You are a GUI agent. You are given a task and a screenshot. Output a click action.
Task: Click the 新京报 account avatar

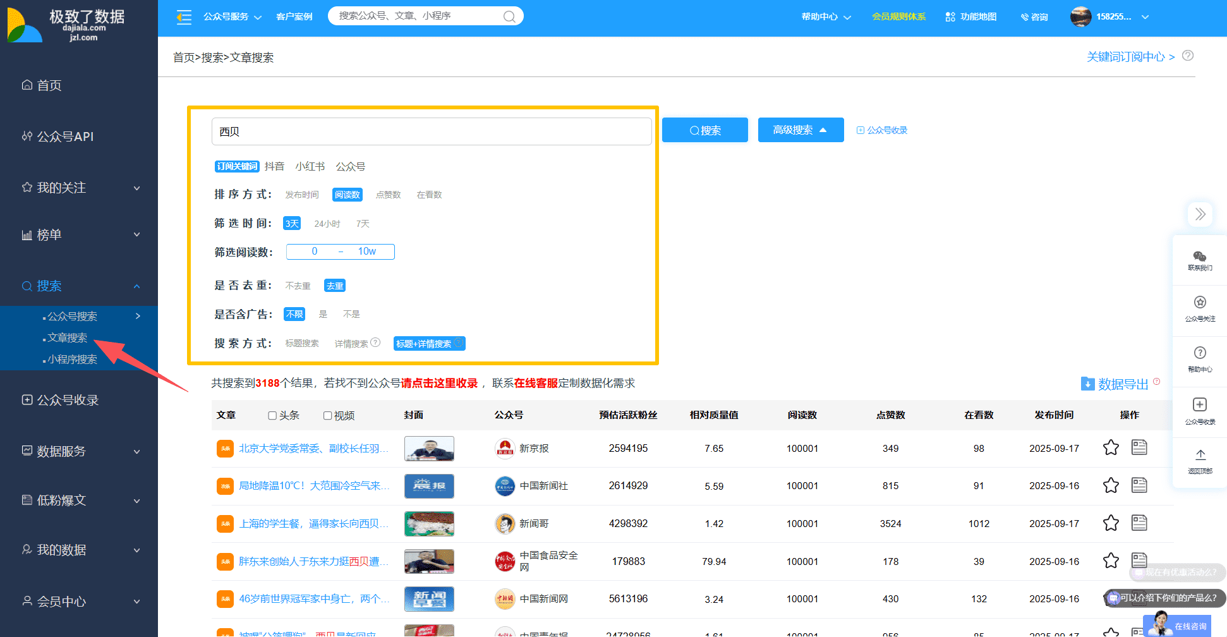(505, 448)
